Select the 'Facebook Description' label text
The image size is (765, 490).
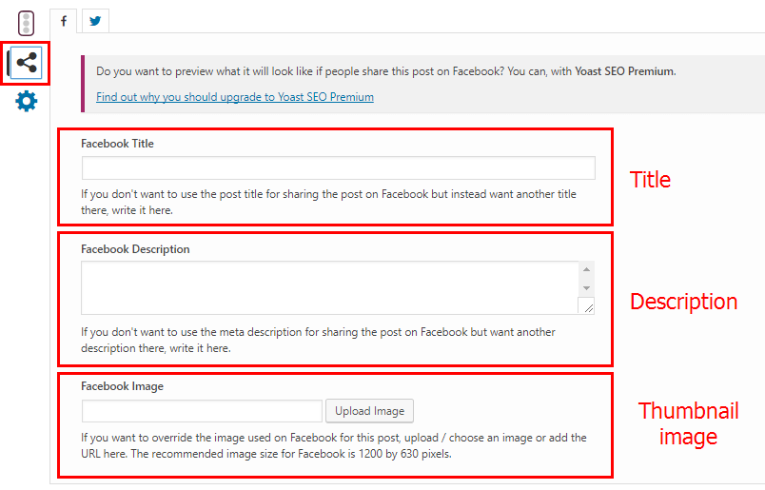point(135,249)
